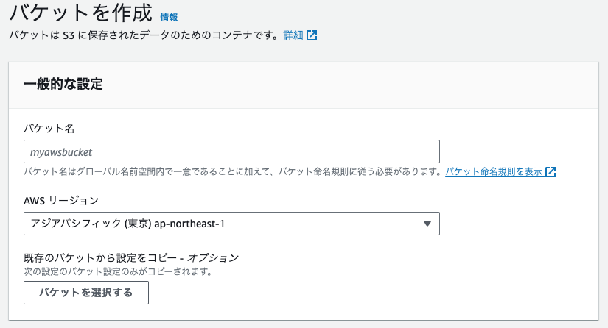Click 既存のバケットから設定をコピー - オプション label
The width and height of the screenshot is (608, 328).
131,258
